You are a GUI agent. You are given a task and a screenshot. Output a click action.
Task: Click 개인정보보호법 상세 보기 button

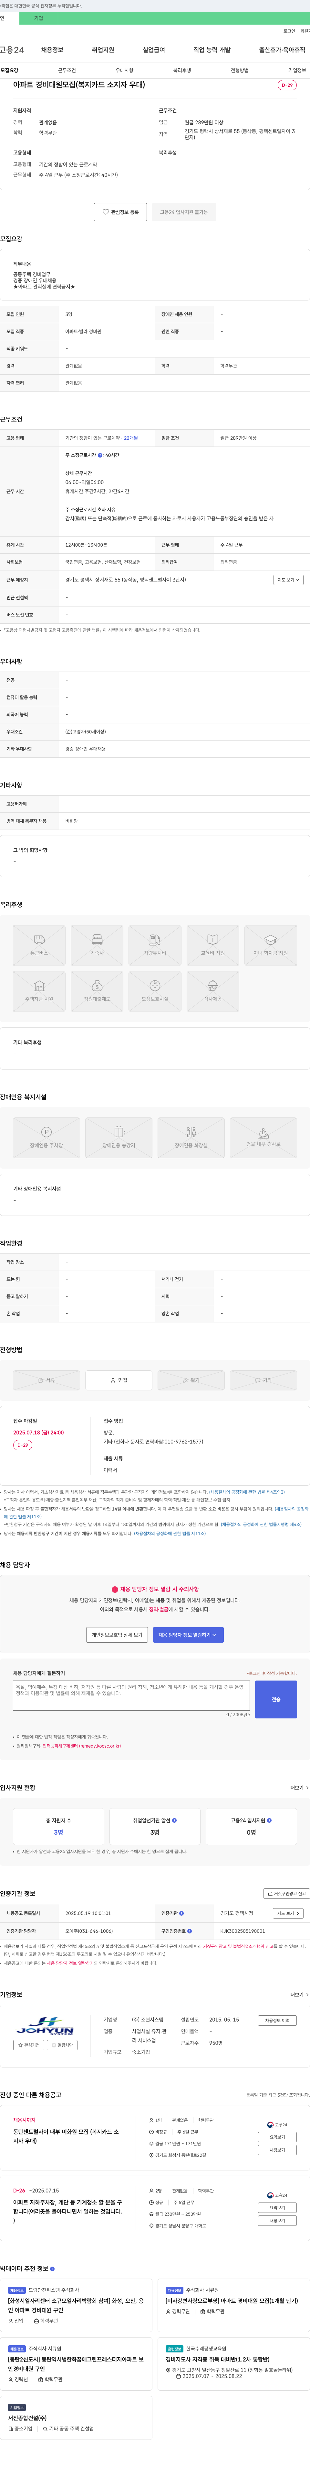[x=117, y=1635]
